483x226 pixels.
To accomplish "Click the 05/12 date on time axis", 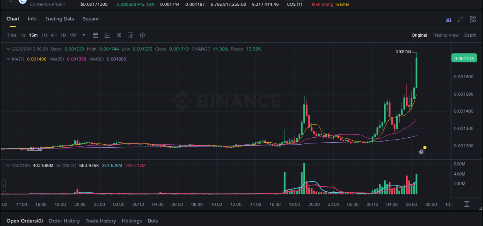I will click(x=138, y=204).
